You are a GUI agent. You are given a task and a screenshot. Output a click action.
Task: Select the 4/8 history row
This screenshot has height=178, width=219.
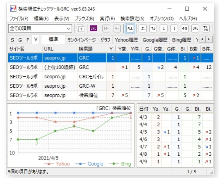[x=175, y=154]
